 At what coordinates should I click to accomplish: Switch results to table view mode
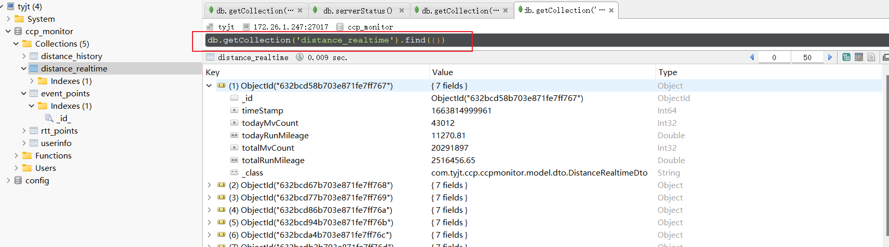pyautogui.click(x=859, y=57)
